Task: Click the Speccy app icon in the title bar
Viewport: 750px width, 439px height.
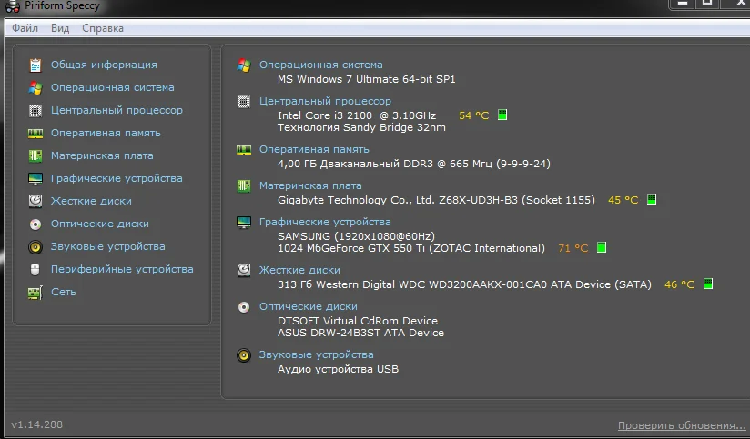Action: click(12, 6)
